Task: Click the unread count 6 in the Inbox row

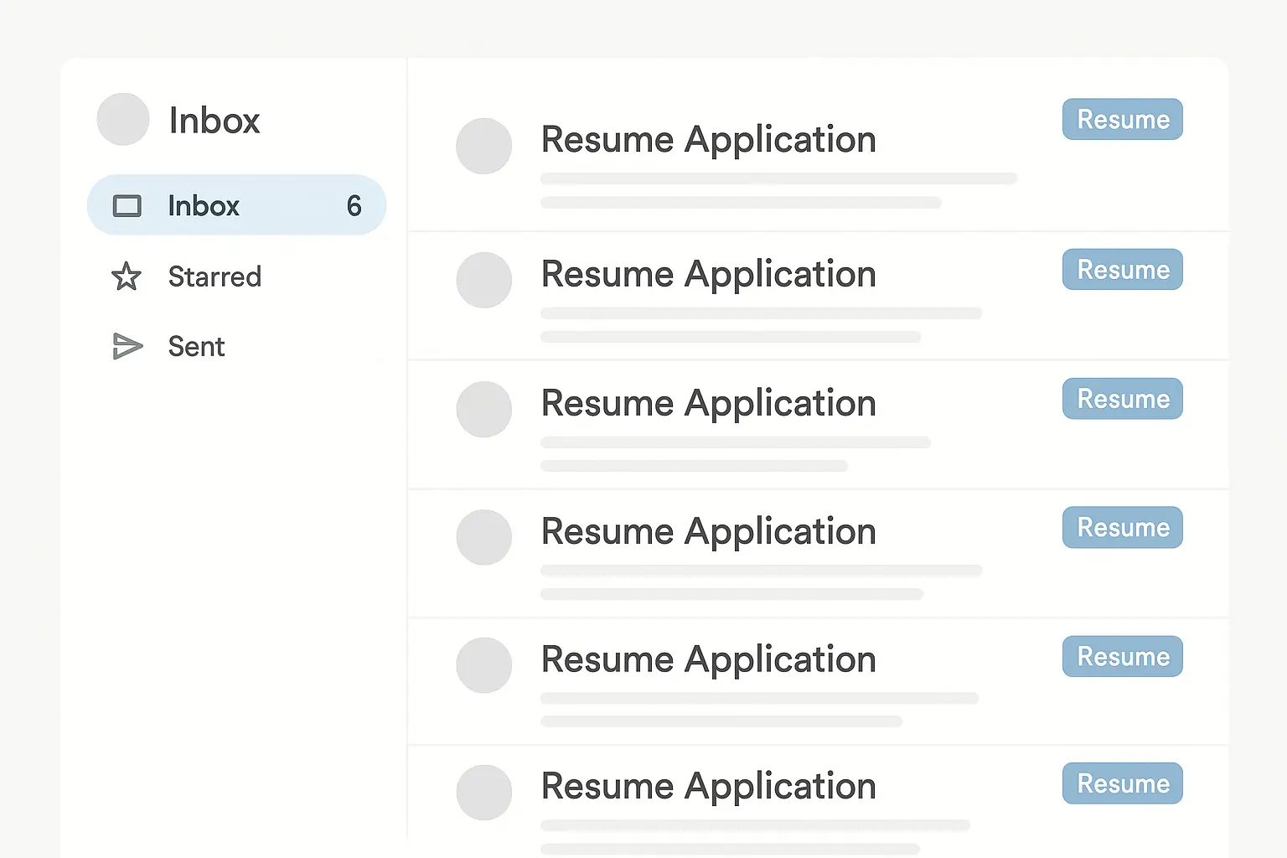Action: pos(354,206)
